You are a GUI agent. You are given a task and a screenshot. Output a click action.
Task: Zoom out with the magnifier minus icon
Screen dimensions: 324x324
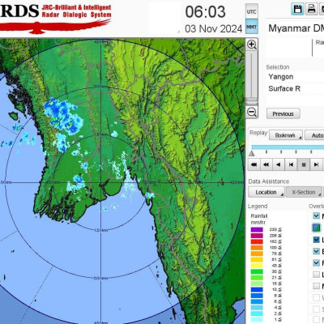[x=252, y=112]
